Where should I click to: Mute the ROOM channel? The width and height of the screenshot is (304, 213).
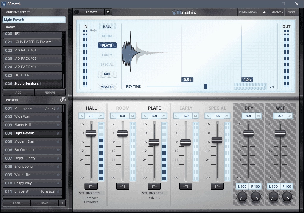[x=132, y=116]
